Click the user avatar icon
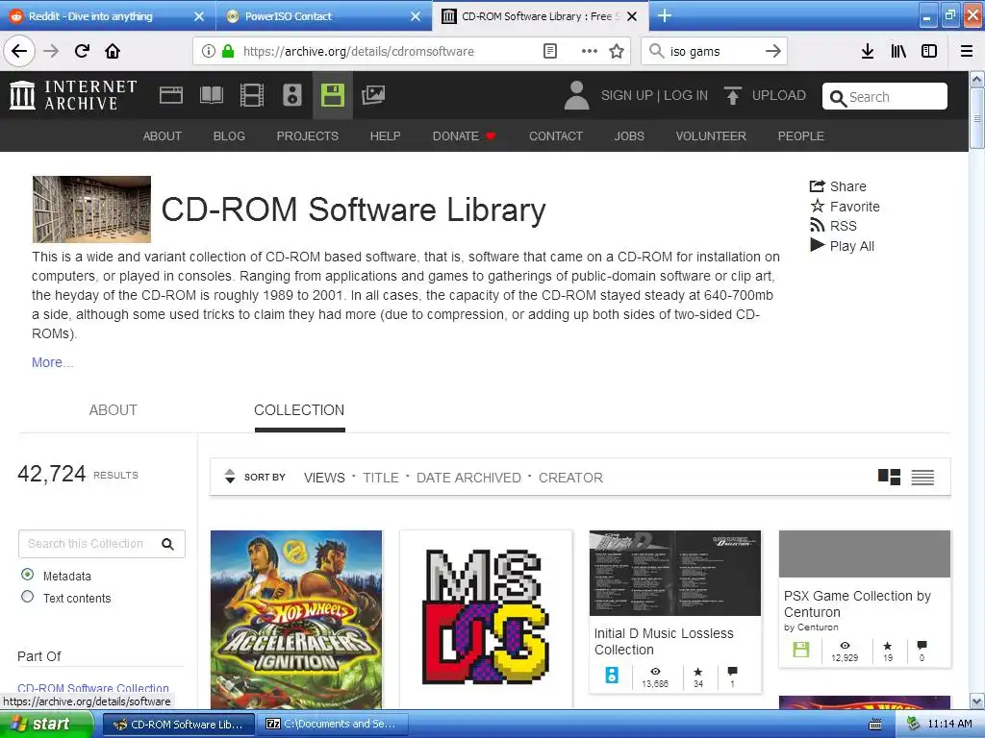This screenshot has height=738, width=985. [x=576, y=95]
